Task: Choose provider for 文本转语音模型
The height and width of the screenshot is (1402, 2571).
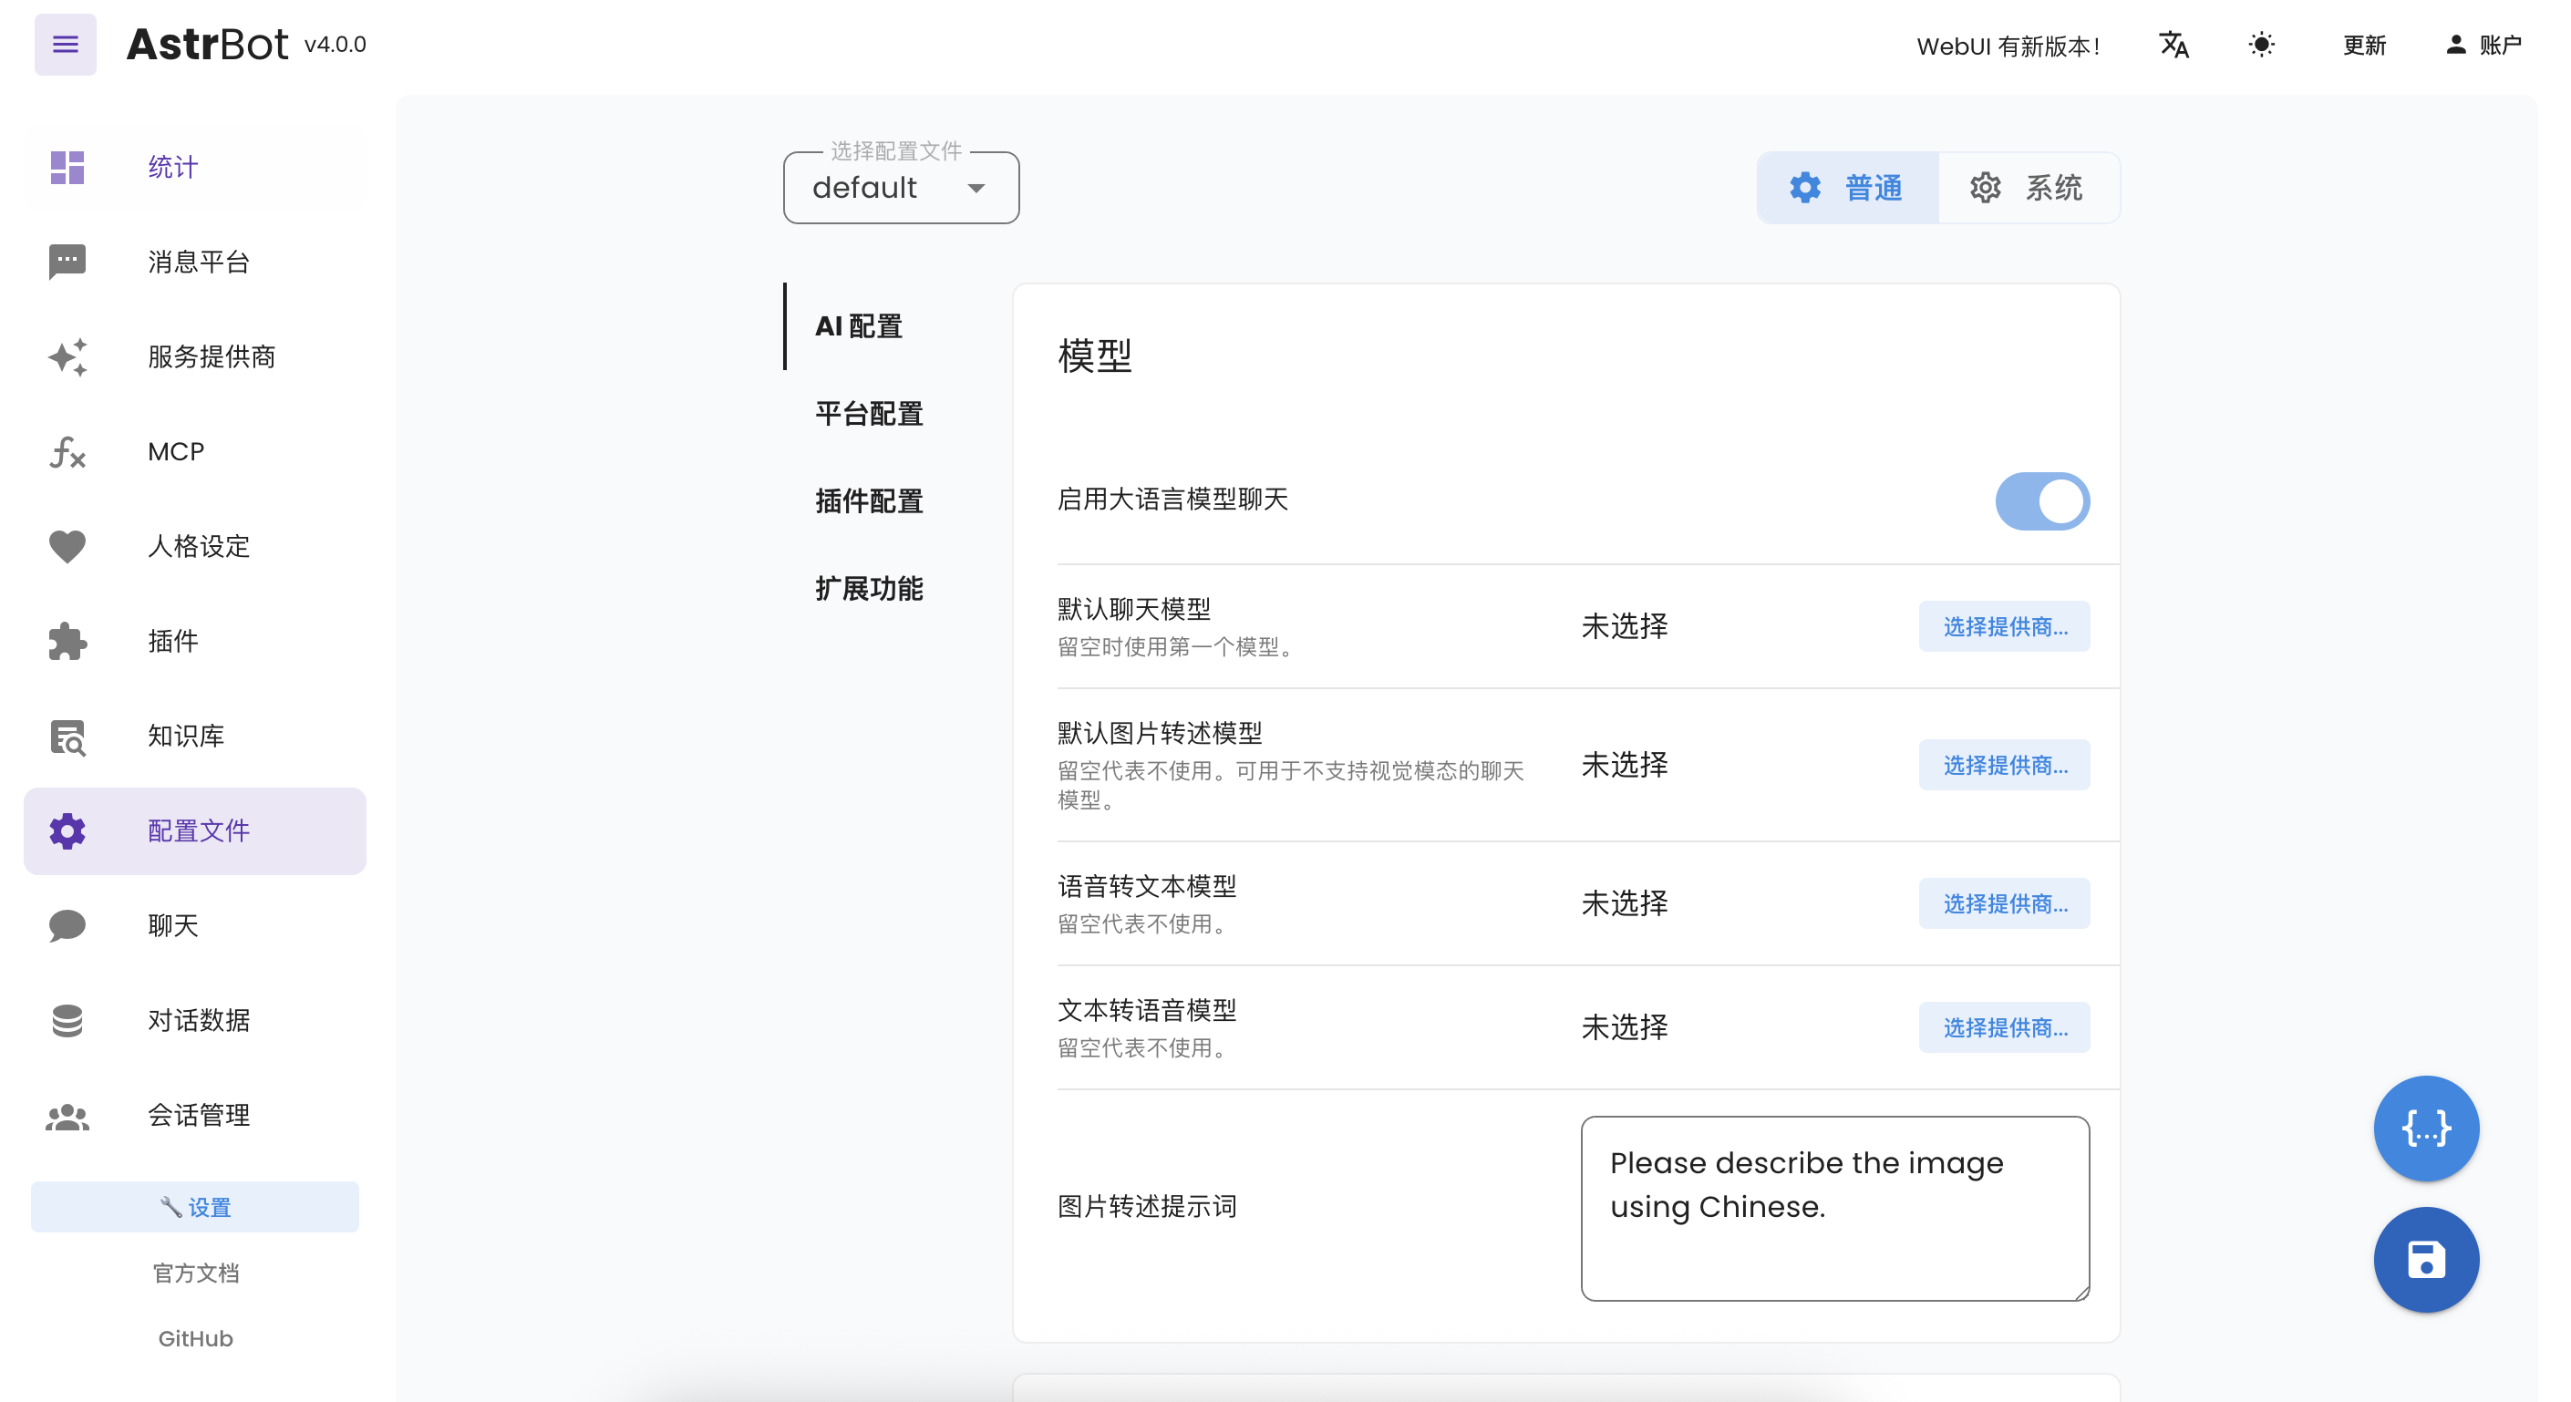Action: [x=2003, y=1028]
